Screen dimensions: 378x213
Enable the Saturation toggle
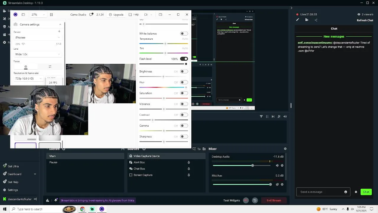[184, 93]
